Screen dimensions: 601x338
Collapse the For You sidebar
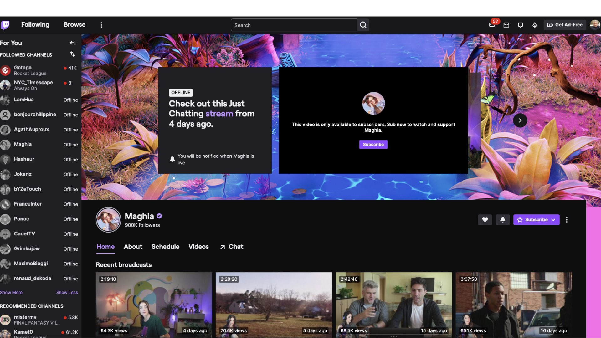click(73, 43)
